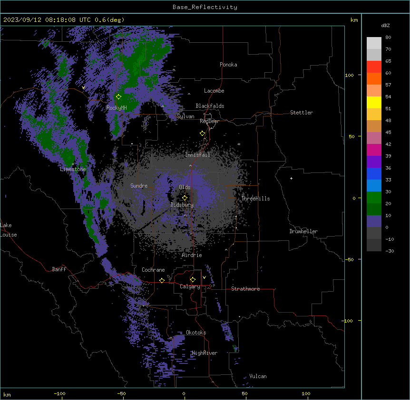410x400 pixels.
Task: Click the Okotoks label
Action: tap(196, 333)
